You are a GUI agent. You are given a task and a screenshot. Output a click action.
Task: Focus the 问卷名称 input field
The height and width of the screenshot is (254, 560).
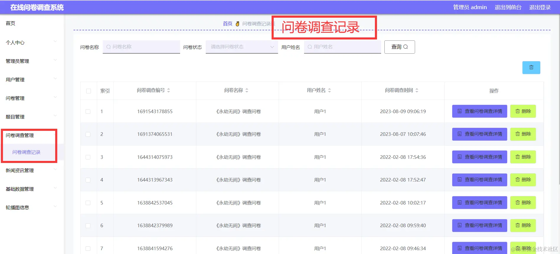[x=141, y=47]
